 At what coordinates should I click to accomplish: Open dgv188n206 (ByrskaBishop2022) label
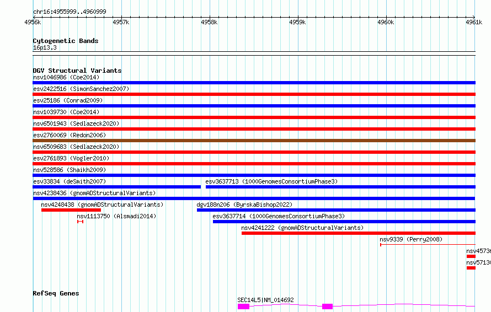[244, 205]
